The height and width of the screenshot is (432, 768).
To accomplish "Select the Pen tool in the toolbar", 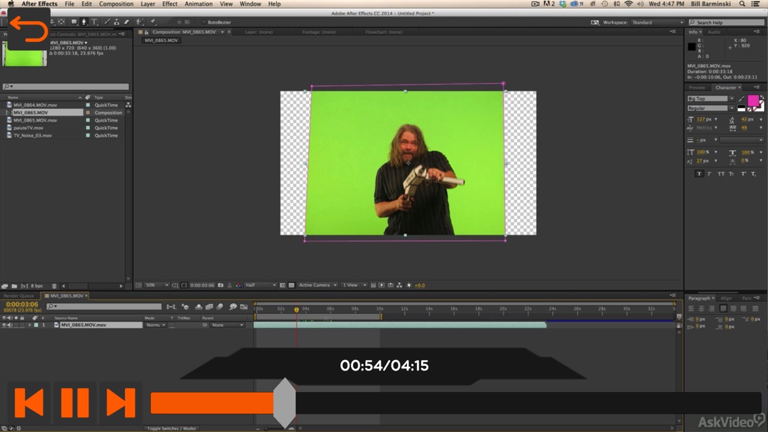I will (83, 22).
